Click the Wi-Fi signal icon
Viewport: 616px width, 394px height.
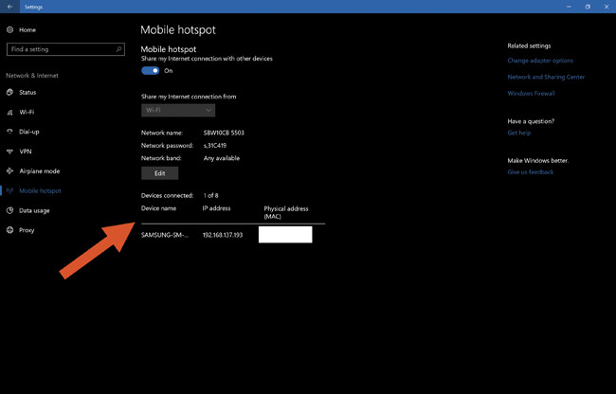[x=10, y=112]
